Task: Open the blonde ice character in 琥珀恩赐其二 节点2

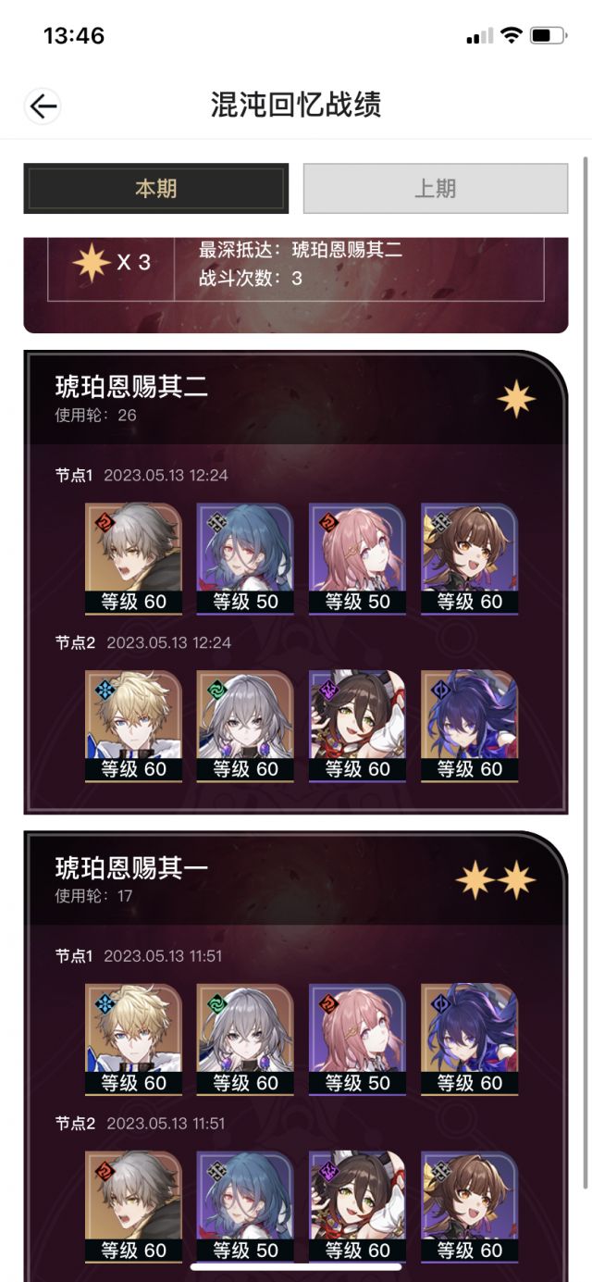Action: 134,727
